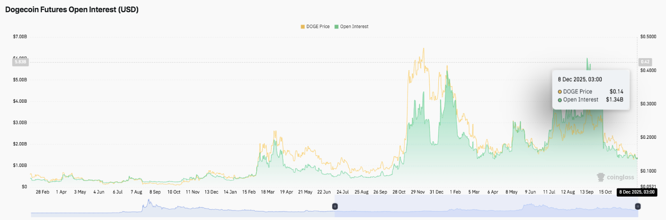Click the 7 Aug x-axis date label
Image resolution: width=666 pixels, height=220 pixels.
tap(136, 192)
